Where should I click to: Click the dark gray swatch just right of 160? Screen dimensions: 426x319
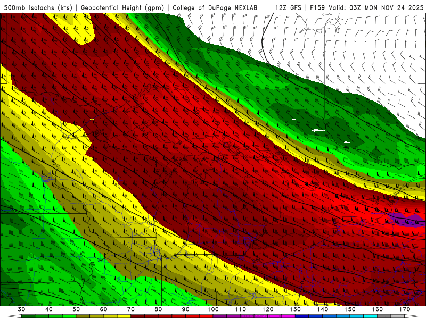(x=384, y=316)
